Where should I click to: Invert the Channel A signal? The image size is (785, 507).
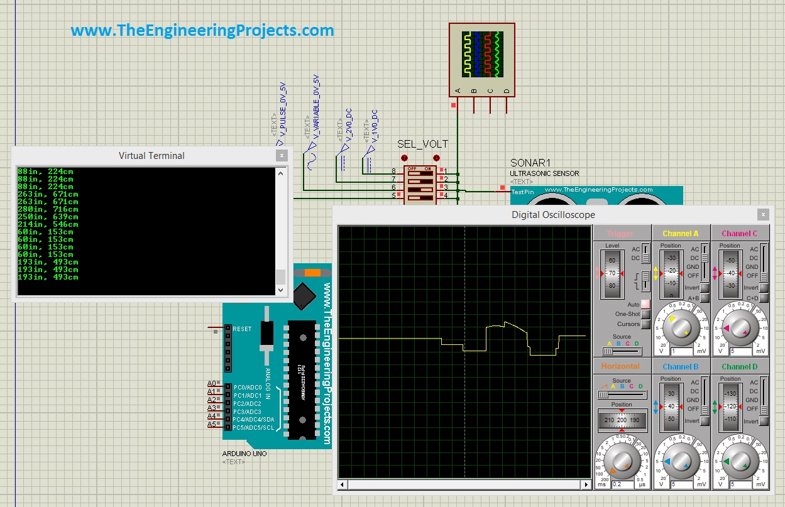click(704, 288)
